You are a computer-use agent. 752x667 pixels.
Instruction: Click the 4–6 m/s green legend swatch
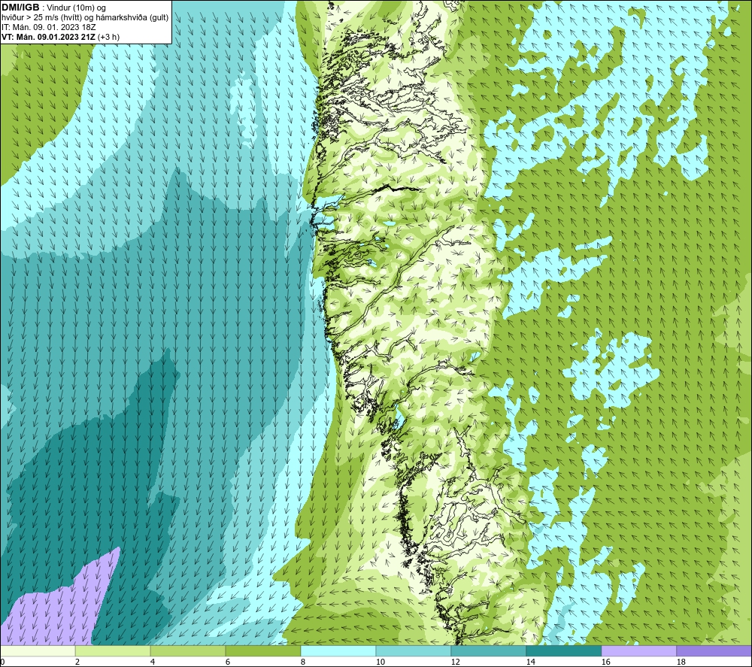click(x=188, y=650)
